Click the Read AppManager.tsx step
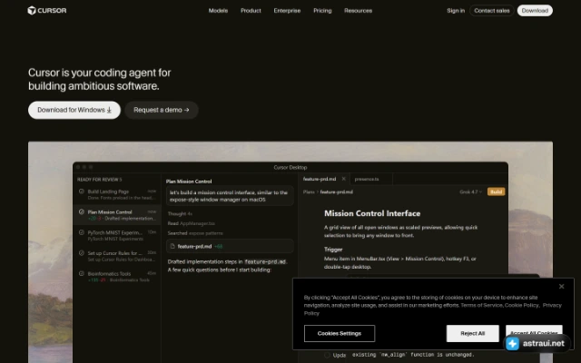The width and height of the screenshot is (581, 363). pyautogui.click(x=191, y=223)
